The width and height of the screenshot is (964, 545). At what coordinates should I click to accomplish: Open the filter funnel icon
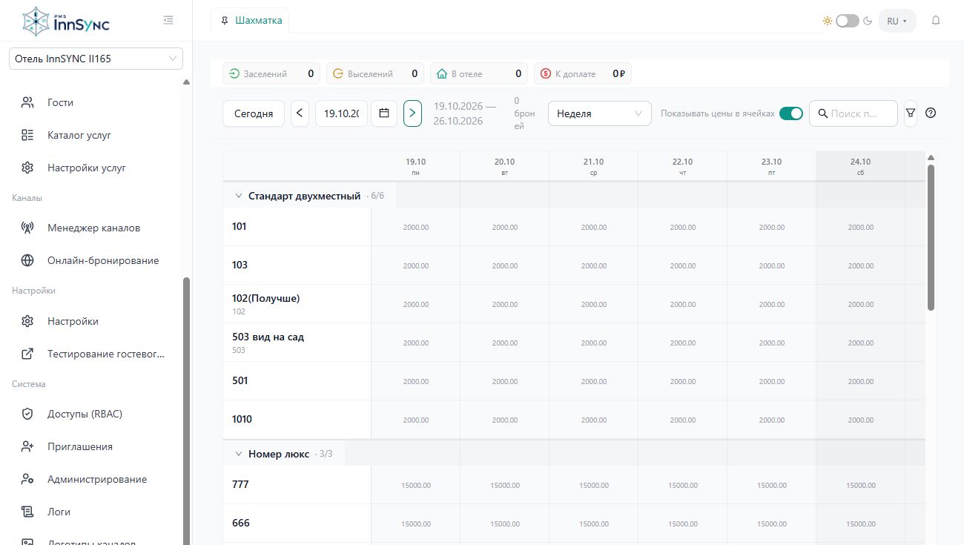[x=911, y=113]
